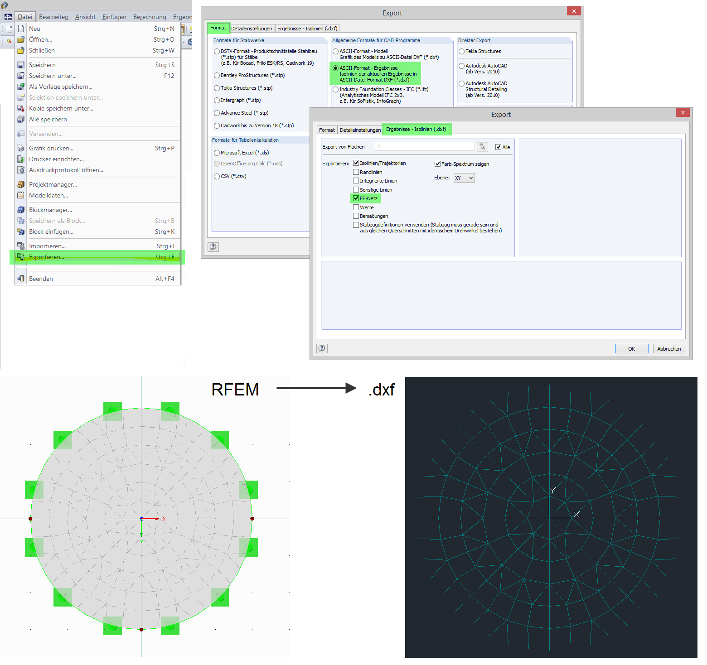Screen dimensions: 707x665
Task: Click the Blockmanager icon
Action: point(21,209)
